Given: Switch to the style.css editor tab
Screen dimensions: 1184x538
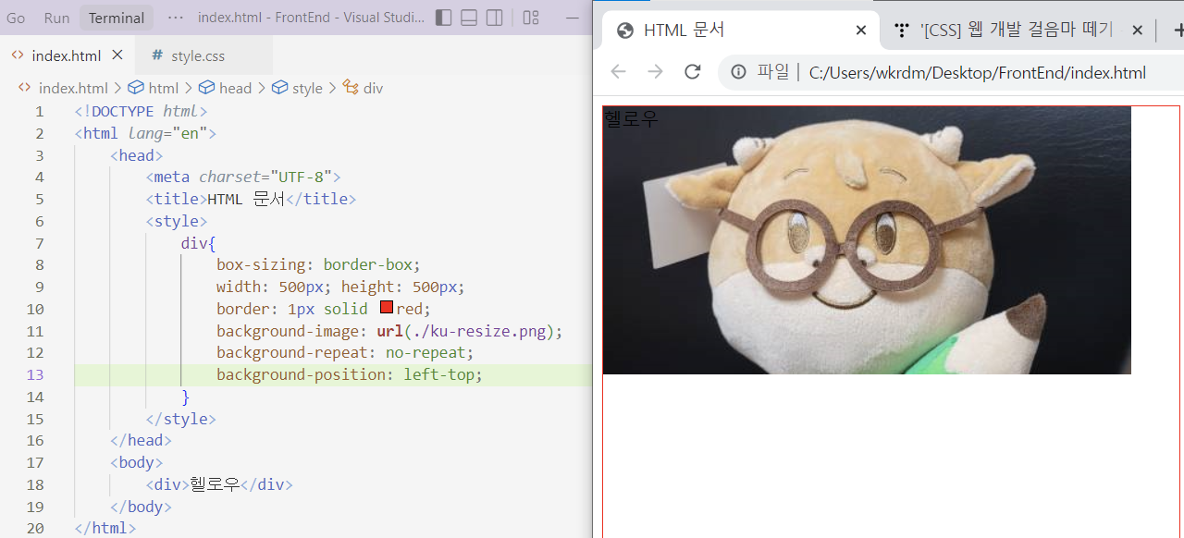Looking at the screenshot, I should tap(197, 55).
